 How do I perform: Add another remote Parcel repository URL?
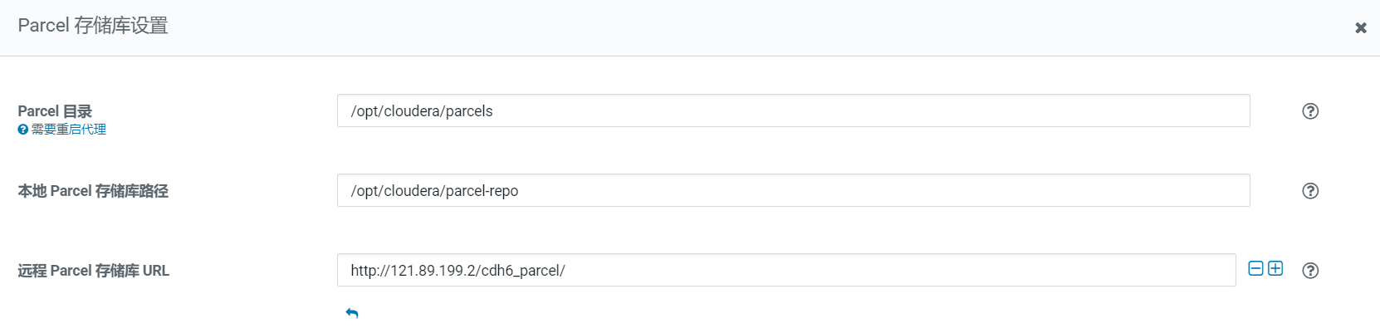tap(1275, 268)
